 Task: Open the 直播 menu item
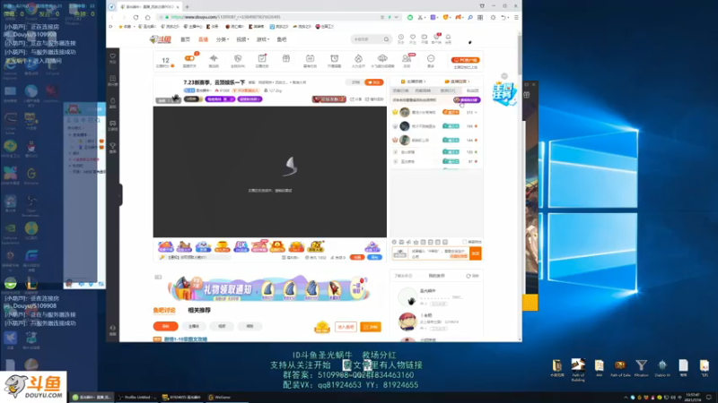coord(203,39)
